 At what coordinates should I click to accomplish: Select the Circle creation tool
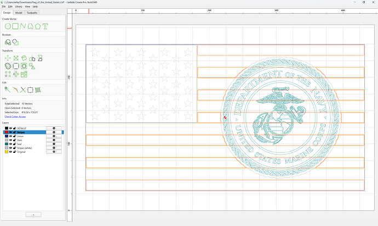(8, 26)
